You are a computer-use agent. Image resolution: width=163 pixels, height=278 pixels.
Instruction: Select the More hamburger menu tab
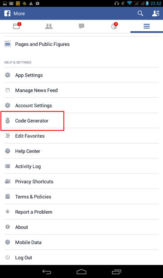147,26
